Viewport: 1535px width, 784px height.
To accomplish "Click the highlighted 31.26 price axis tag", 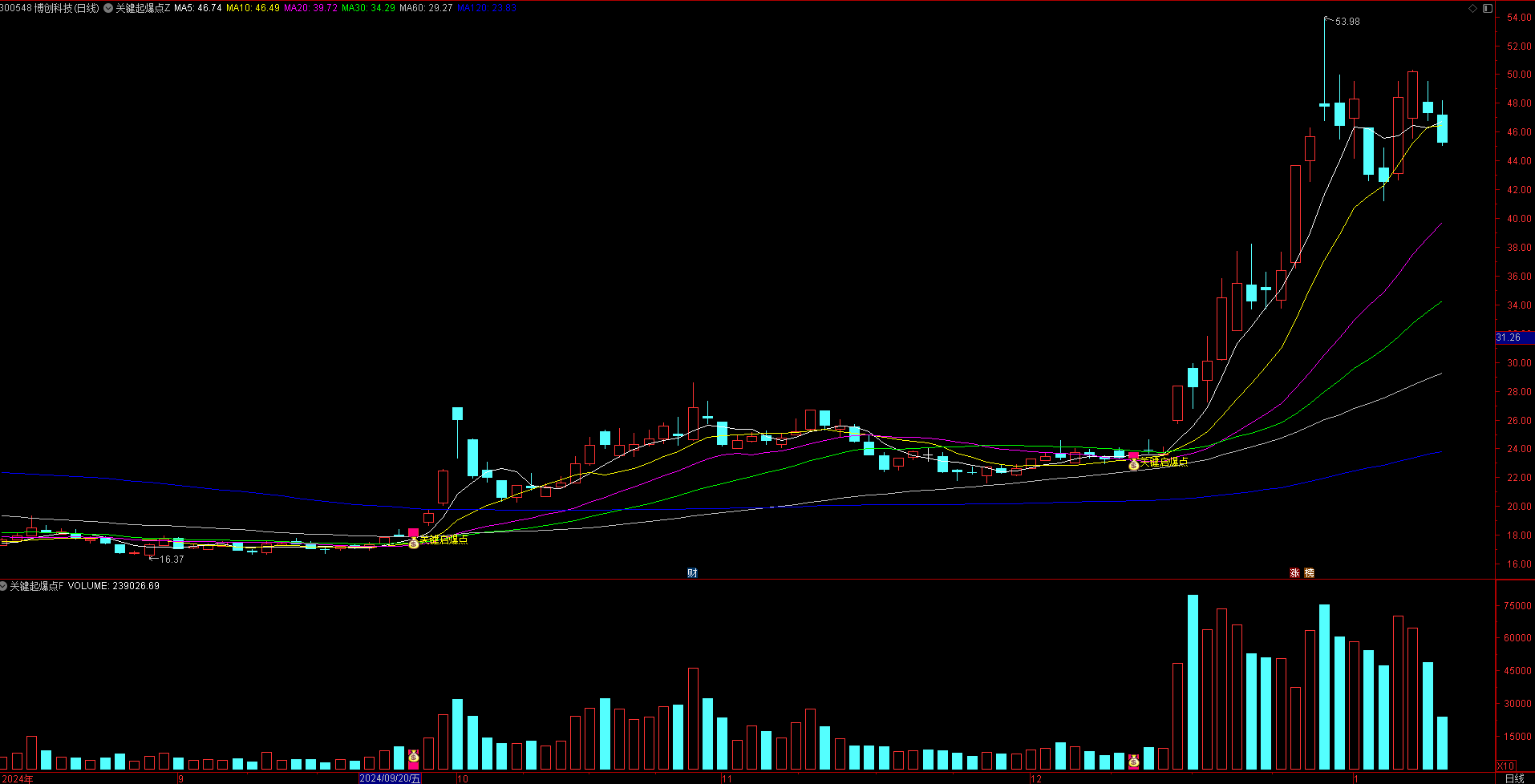I will 1515,337.
